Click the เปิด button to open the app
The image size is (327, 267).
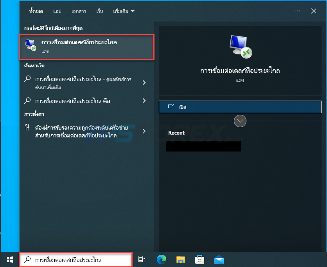point(240,107)
